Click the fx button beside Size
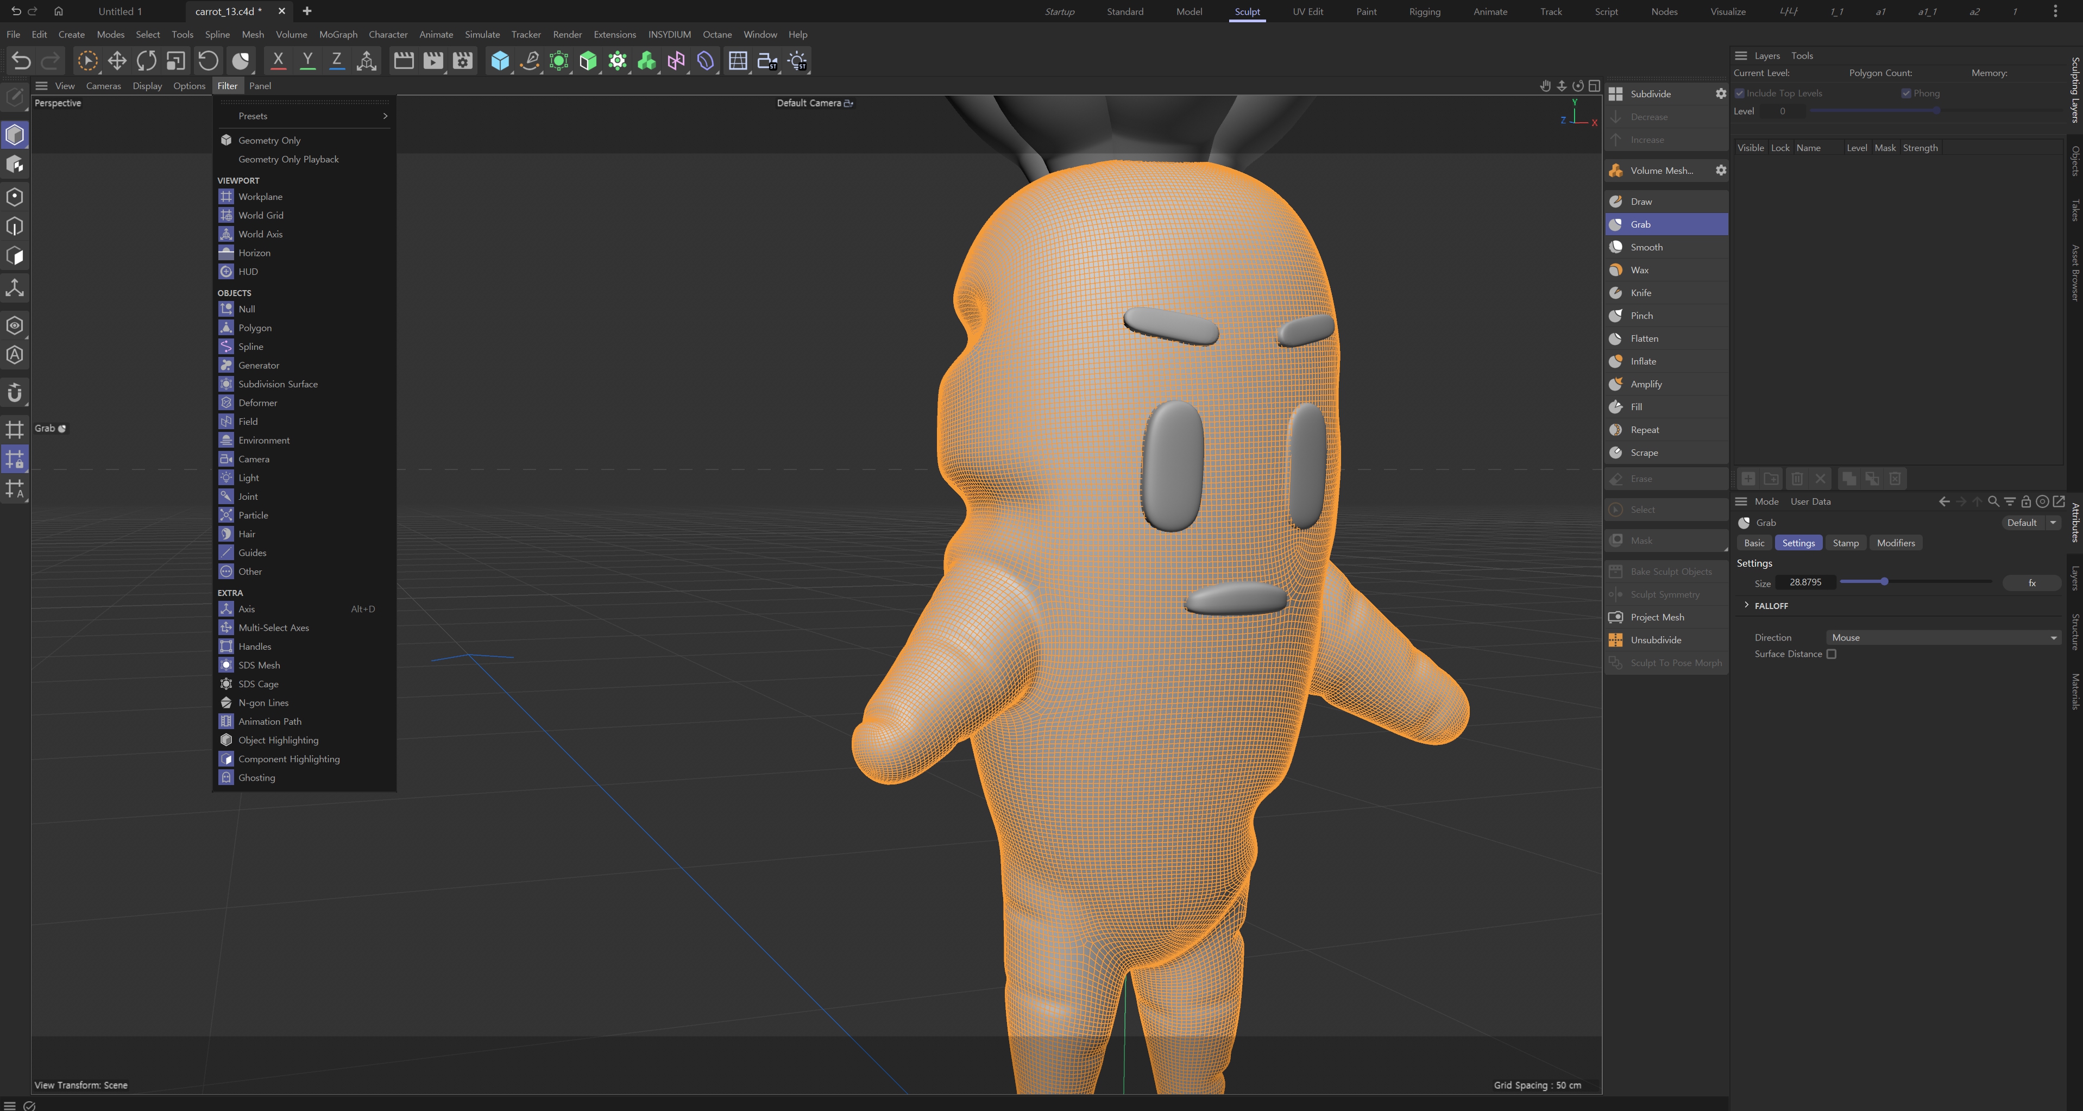 pyautogui.click(x=2031, y=582)
